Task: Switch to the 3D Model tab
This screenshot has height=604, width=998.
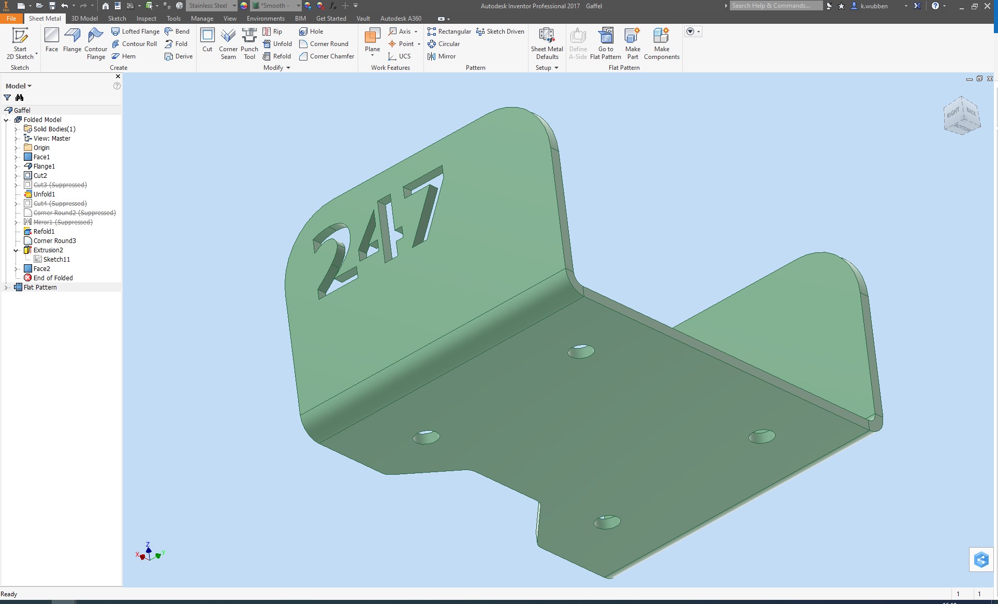Action: 84,18
